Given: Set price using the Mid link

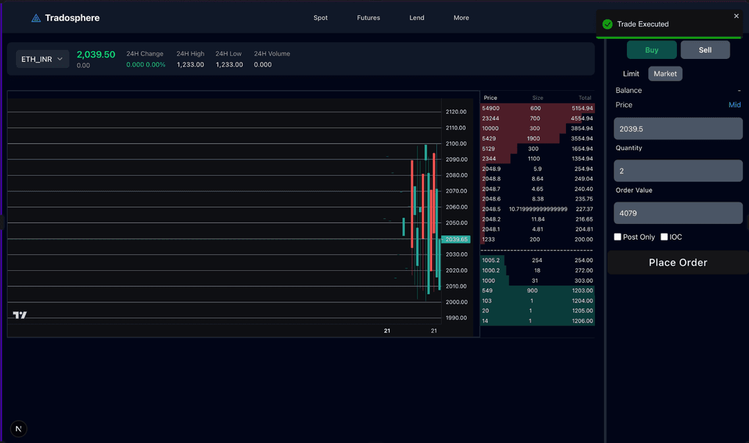Looking at the screenshot, I should [734, 105].
